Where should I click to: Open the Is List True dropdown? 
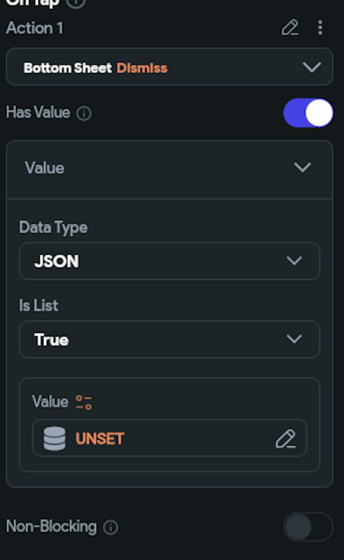pos(169,340)
